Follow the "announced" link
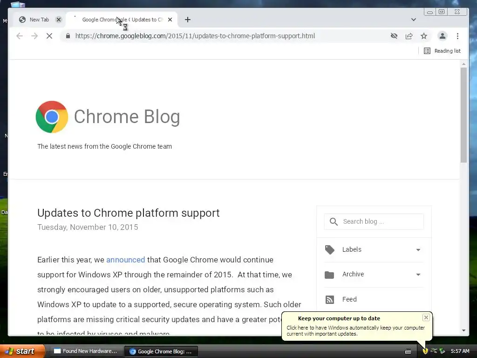Viewport: 477px width, 358px height. [125, 260]
